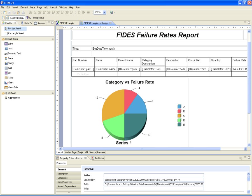The height and width of the screenshot is (196, 252).
Task: Click the Author input field
Action: tap(153, 175)
